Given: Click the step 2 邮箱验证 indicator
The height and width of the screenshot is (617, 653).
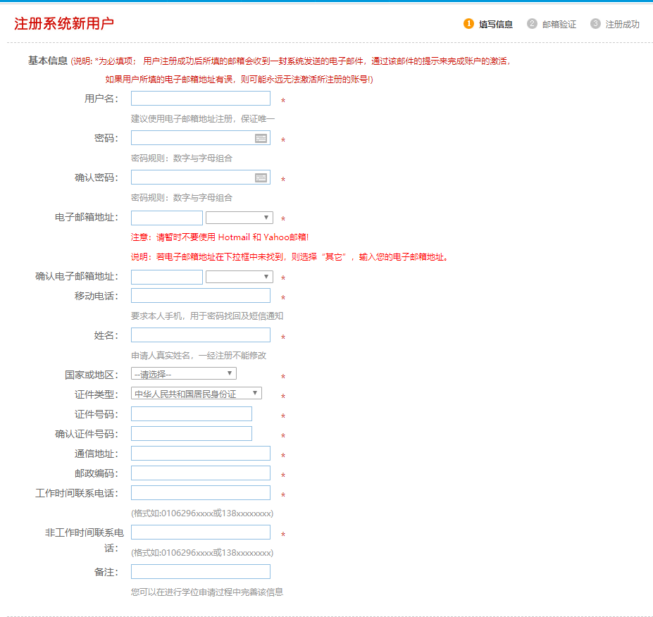Looking at the screenshot, I should (x=553, y=23).
